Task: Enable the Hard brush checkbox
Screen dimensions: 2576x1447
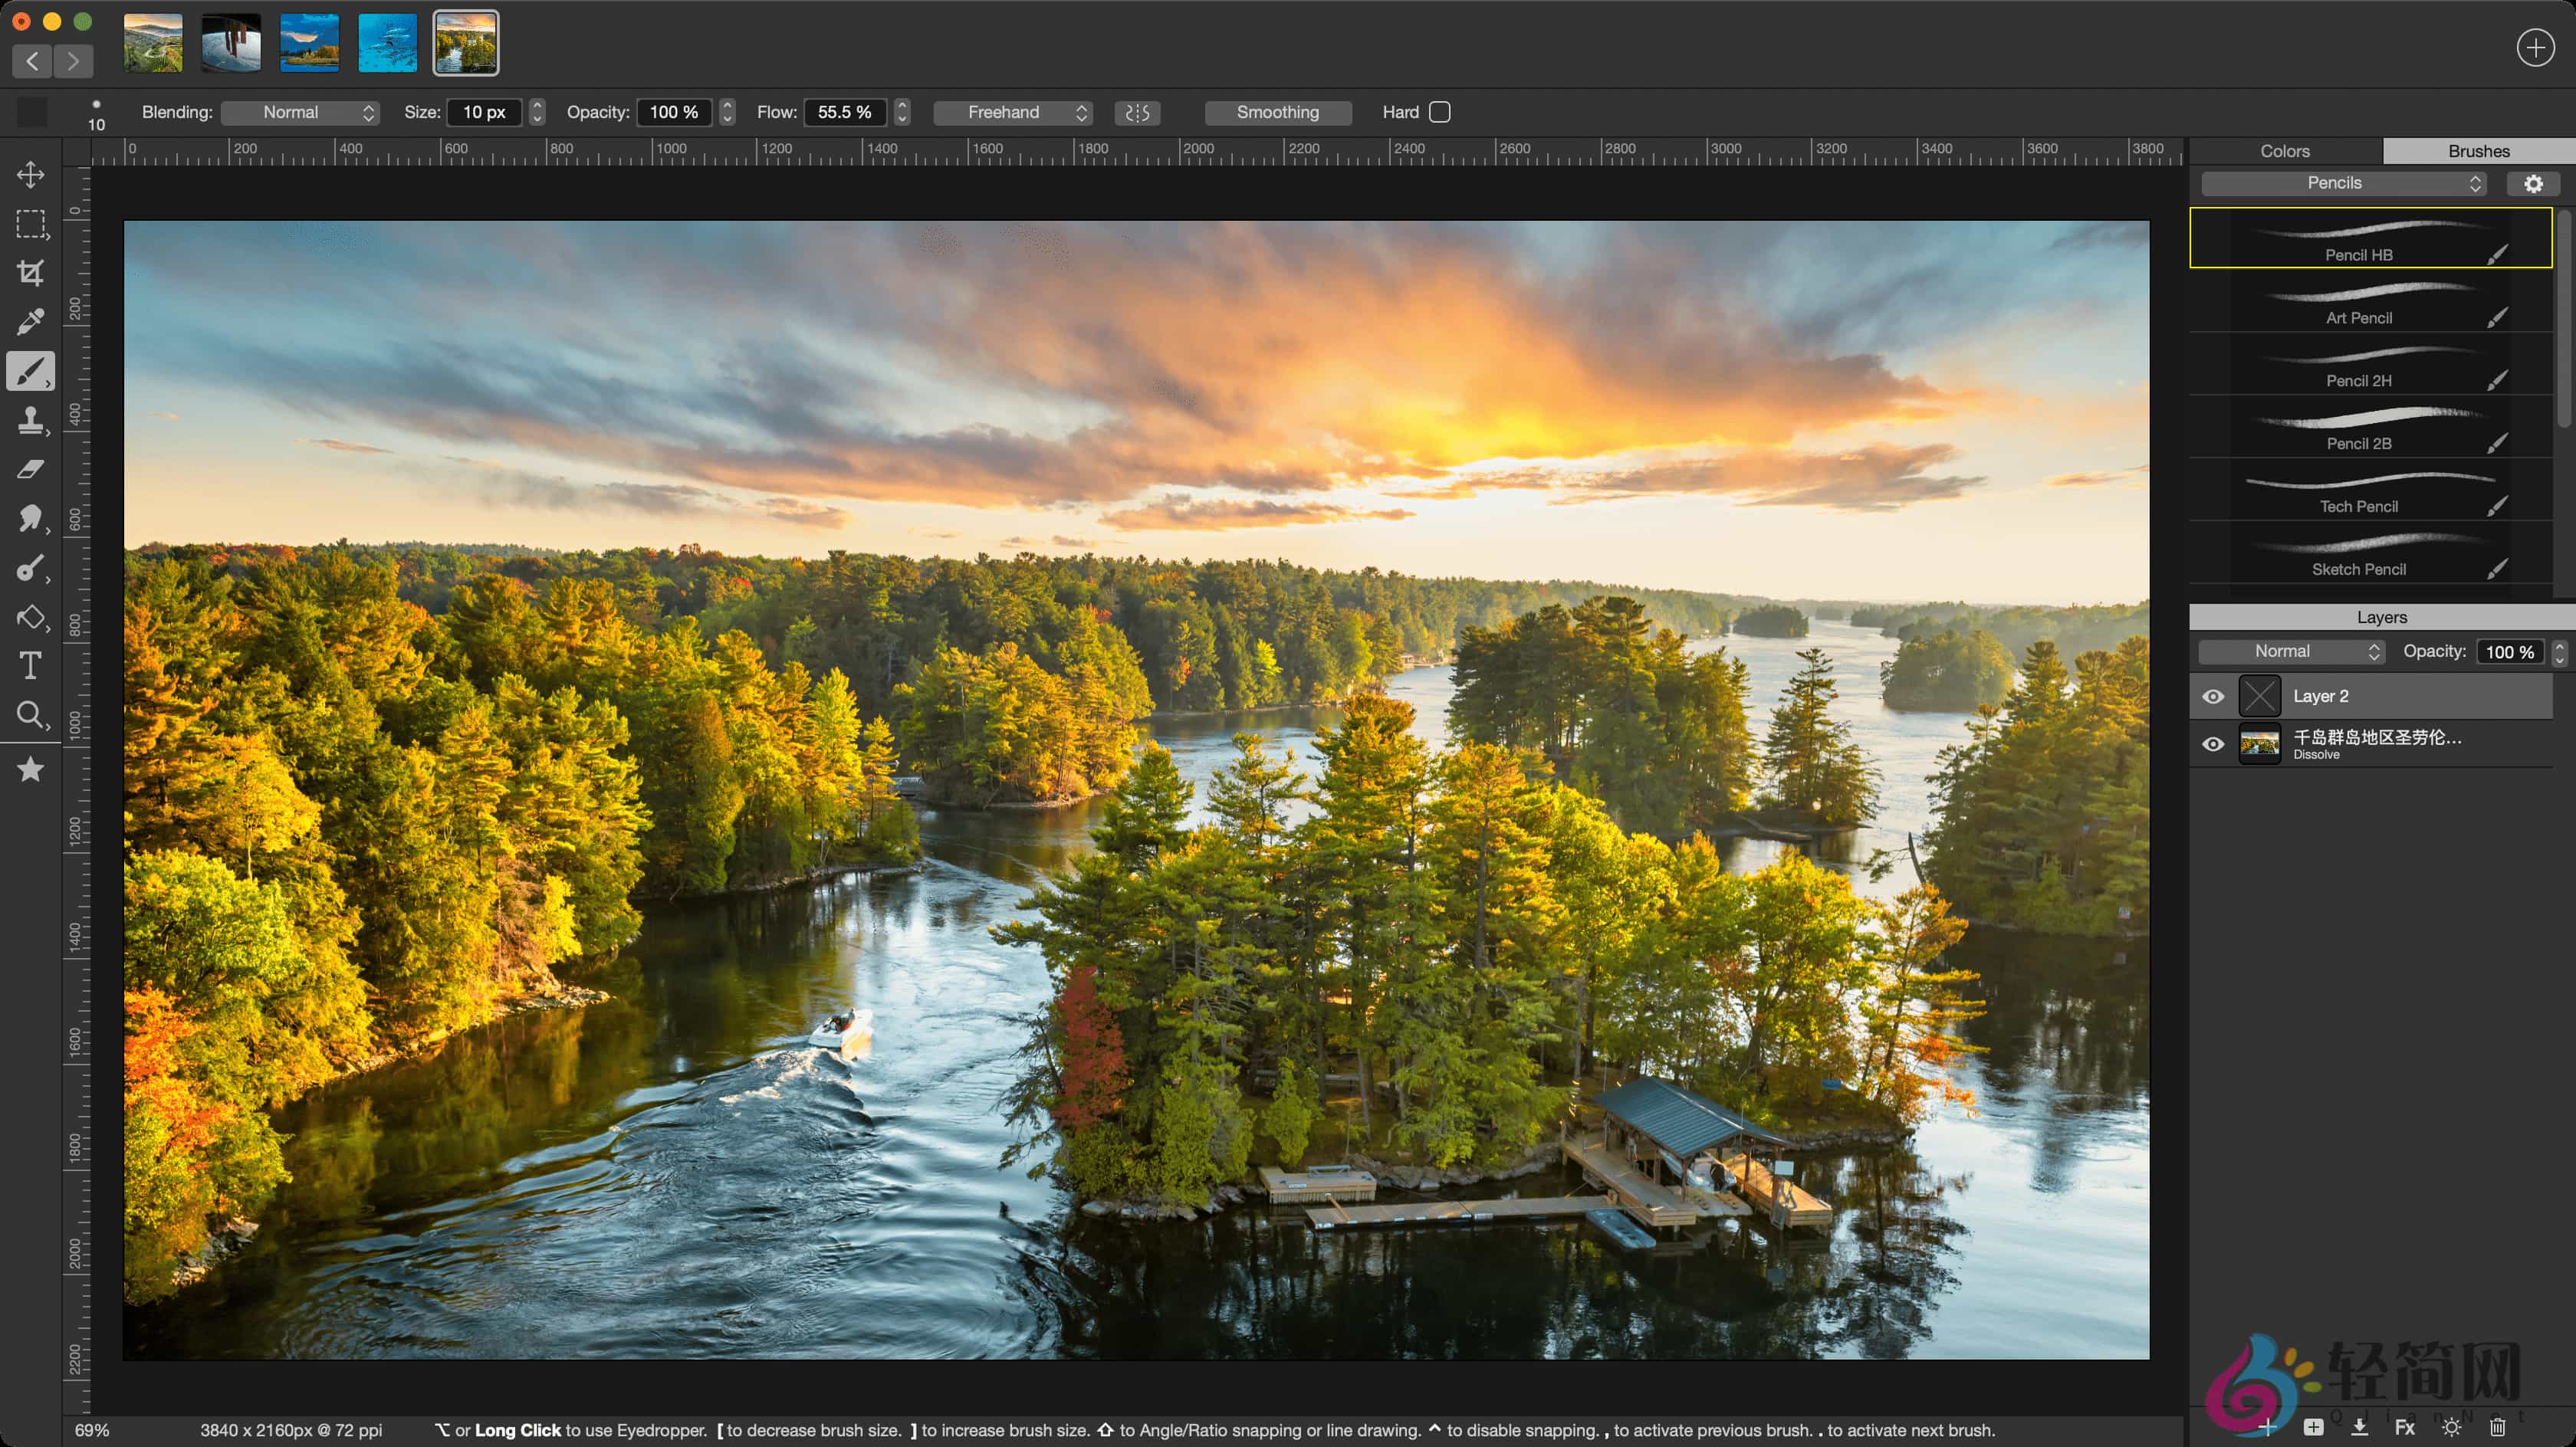Action: pos(1440,112)
